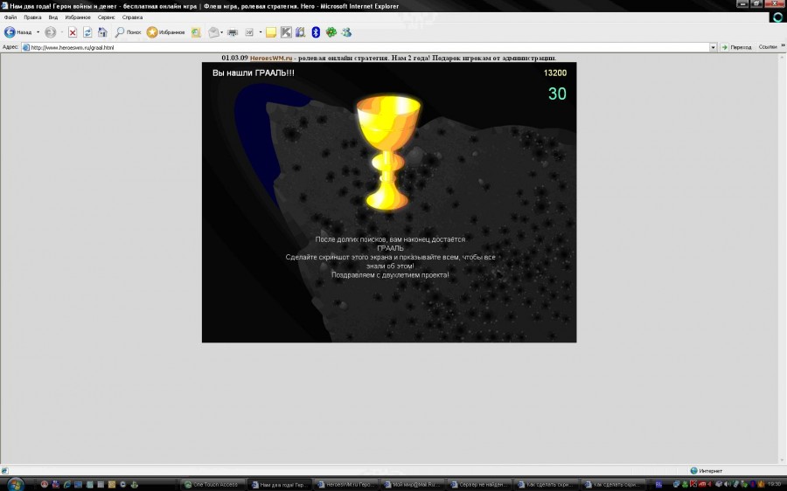
Task: Click the 13200 score value
Action: click(555, 73)
